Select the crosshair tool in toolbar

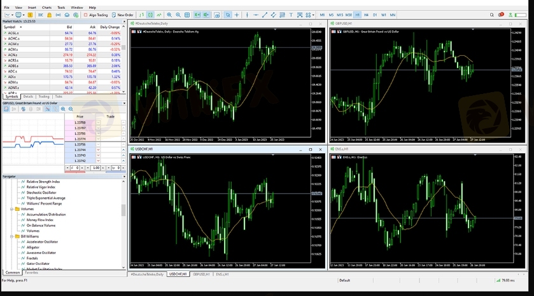[x=237, y=15]
